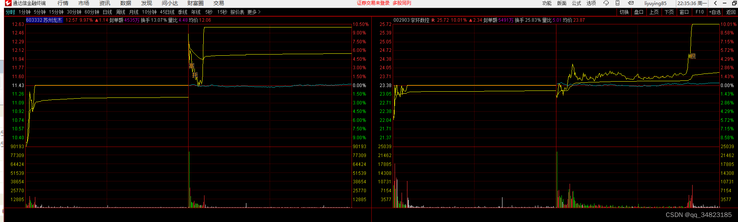
Task: Go to next page with 下页
Action: click(669, 12)
